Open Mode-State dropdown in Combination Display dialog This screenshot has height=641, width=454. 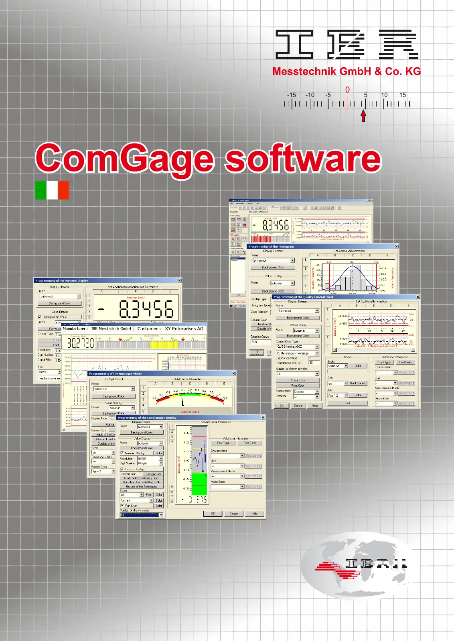click(x=227, y=487)
